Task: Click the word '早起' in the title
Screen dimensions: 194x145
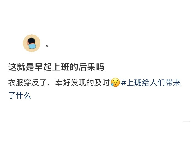Action: click(x=43, y=67)
